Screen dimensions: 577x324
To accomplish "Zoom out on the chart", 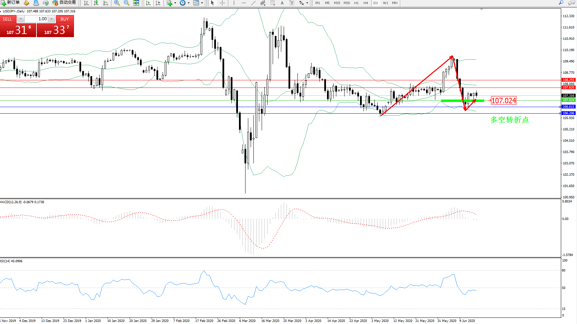I will pos(126,3).
